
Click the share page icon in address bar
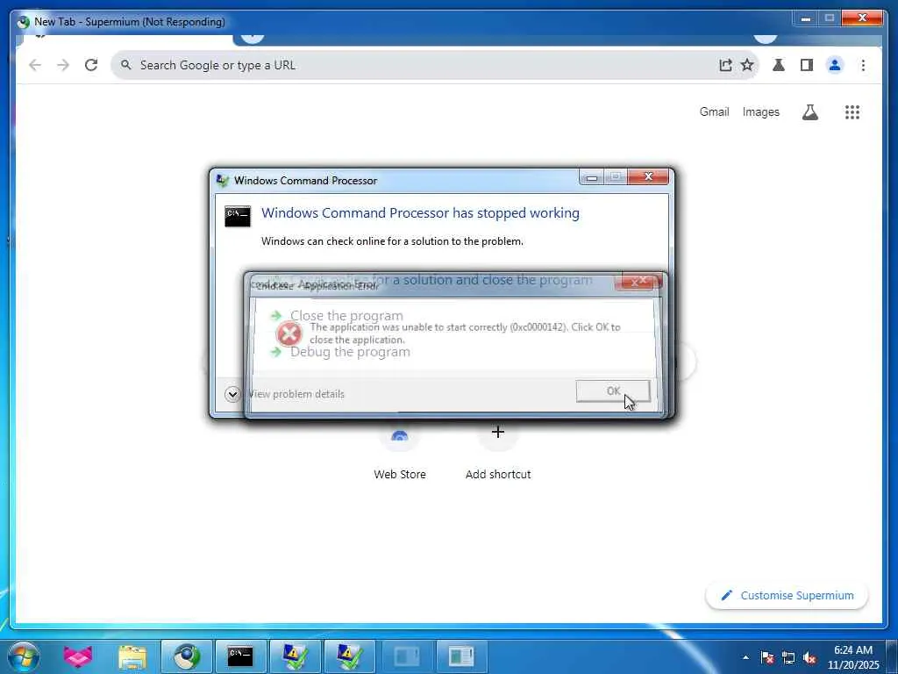[725, 65]
